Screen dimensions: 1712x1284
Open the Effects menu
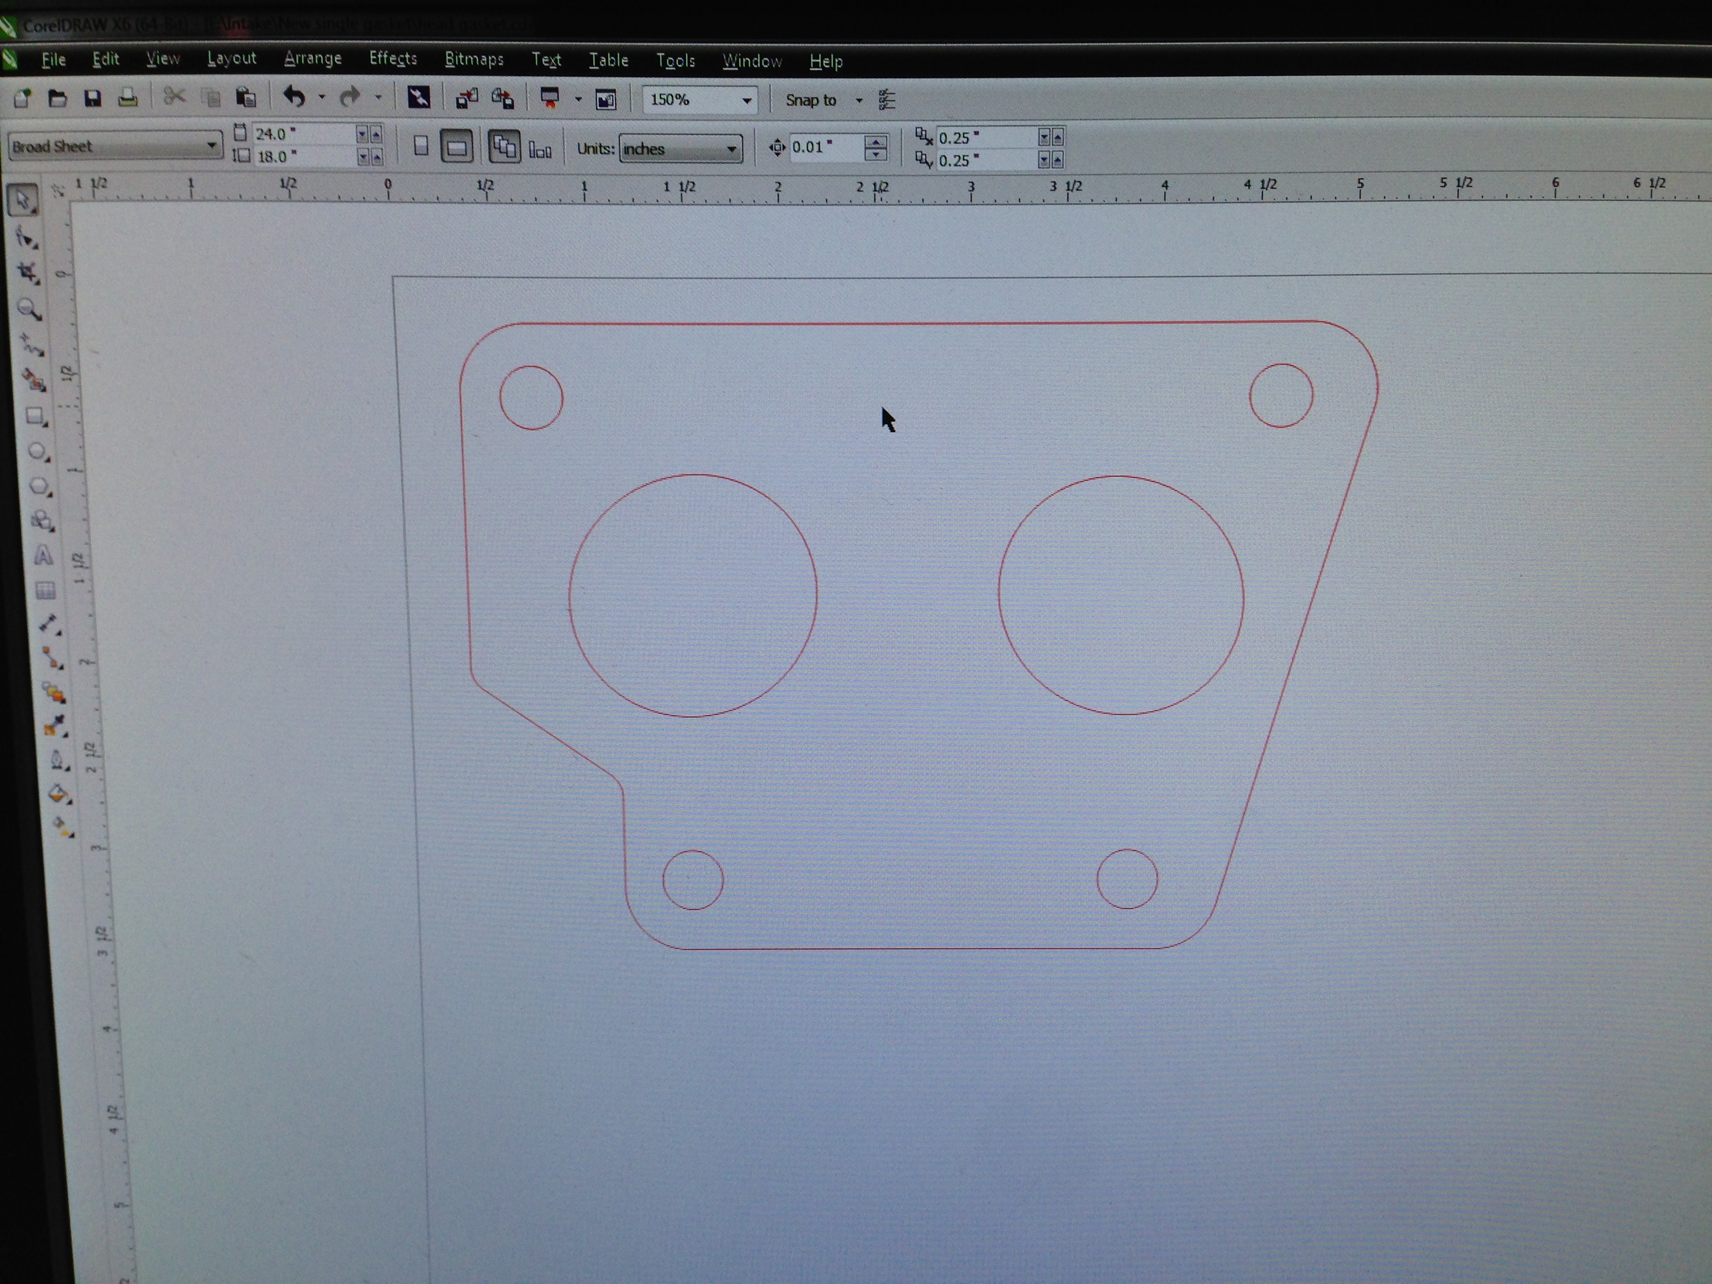(x=393, y=59)
